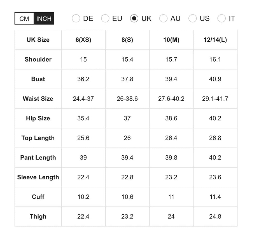Select the 12/14(L) size column header
The width and height of the screenshot is (280, 232).
215,40
